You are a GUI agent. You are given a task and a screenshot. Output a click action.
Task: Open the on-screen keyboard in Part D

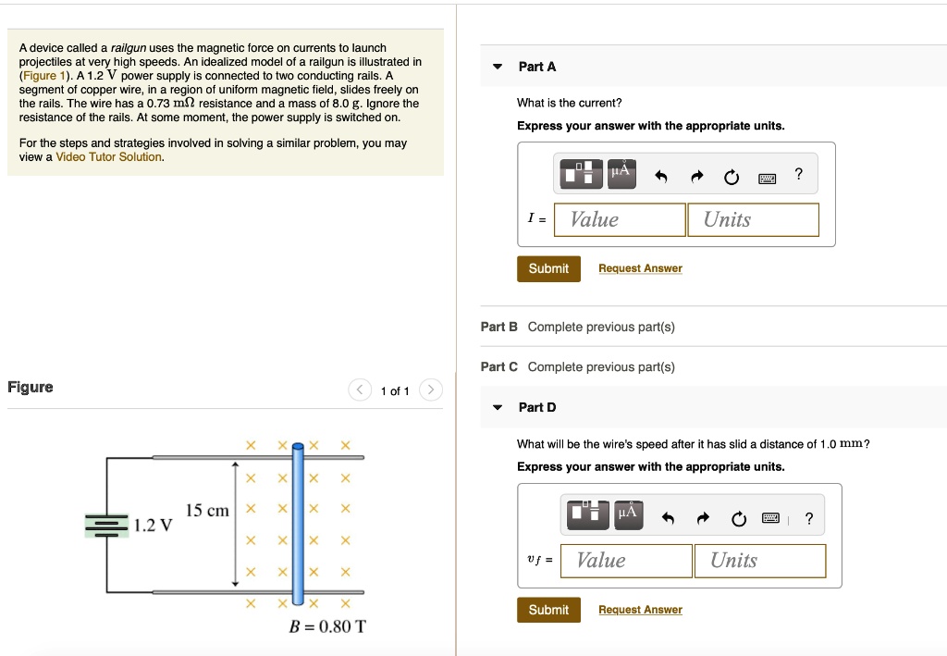pos(770,518)
